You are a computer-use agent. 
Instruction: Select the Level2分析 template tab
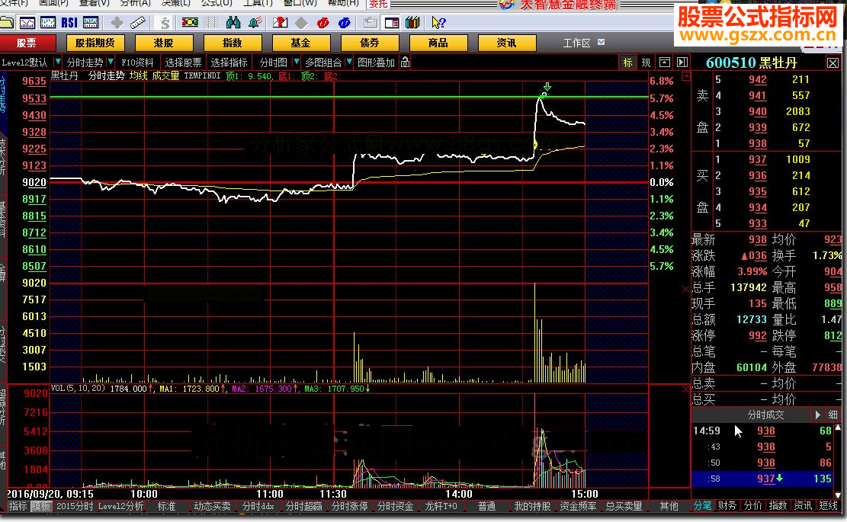point(121,506)
